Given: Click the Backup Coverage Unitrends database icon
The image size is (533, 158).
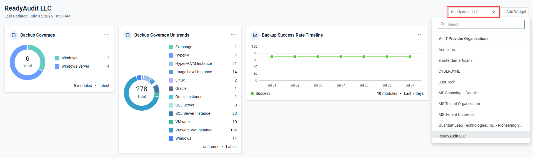Looking at the screenshot, I should [128, 35].
